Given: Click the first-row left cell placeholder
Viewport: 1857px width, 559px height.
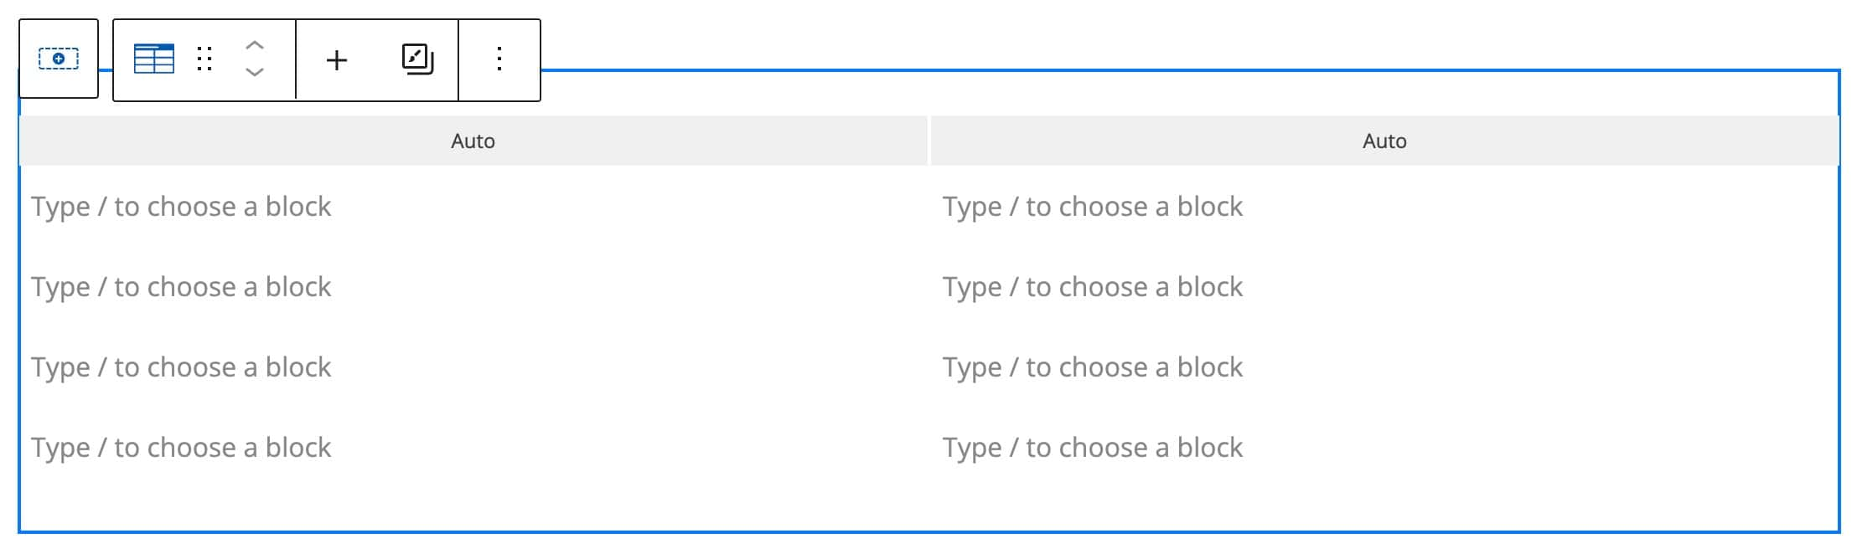Looking at the screenshot, I should point(181,206).
